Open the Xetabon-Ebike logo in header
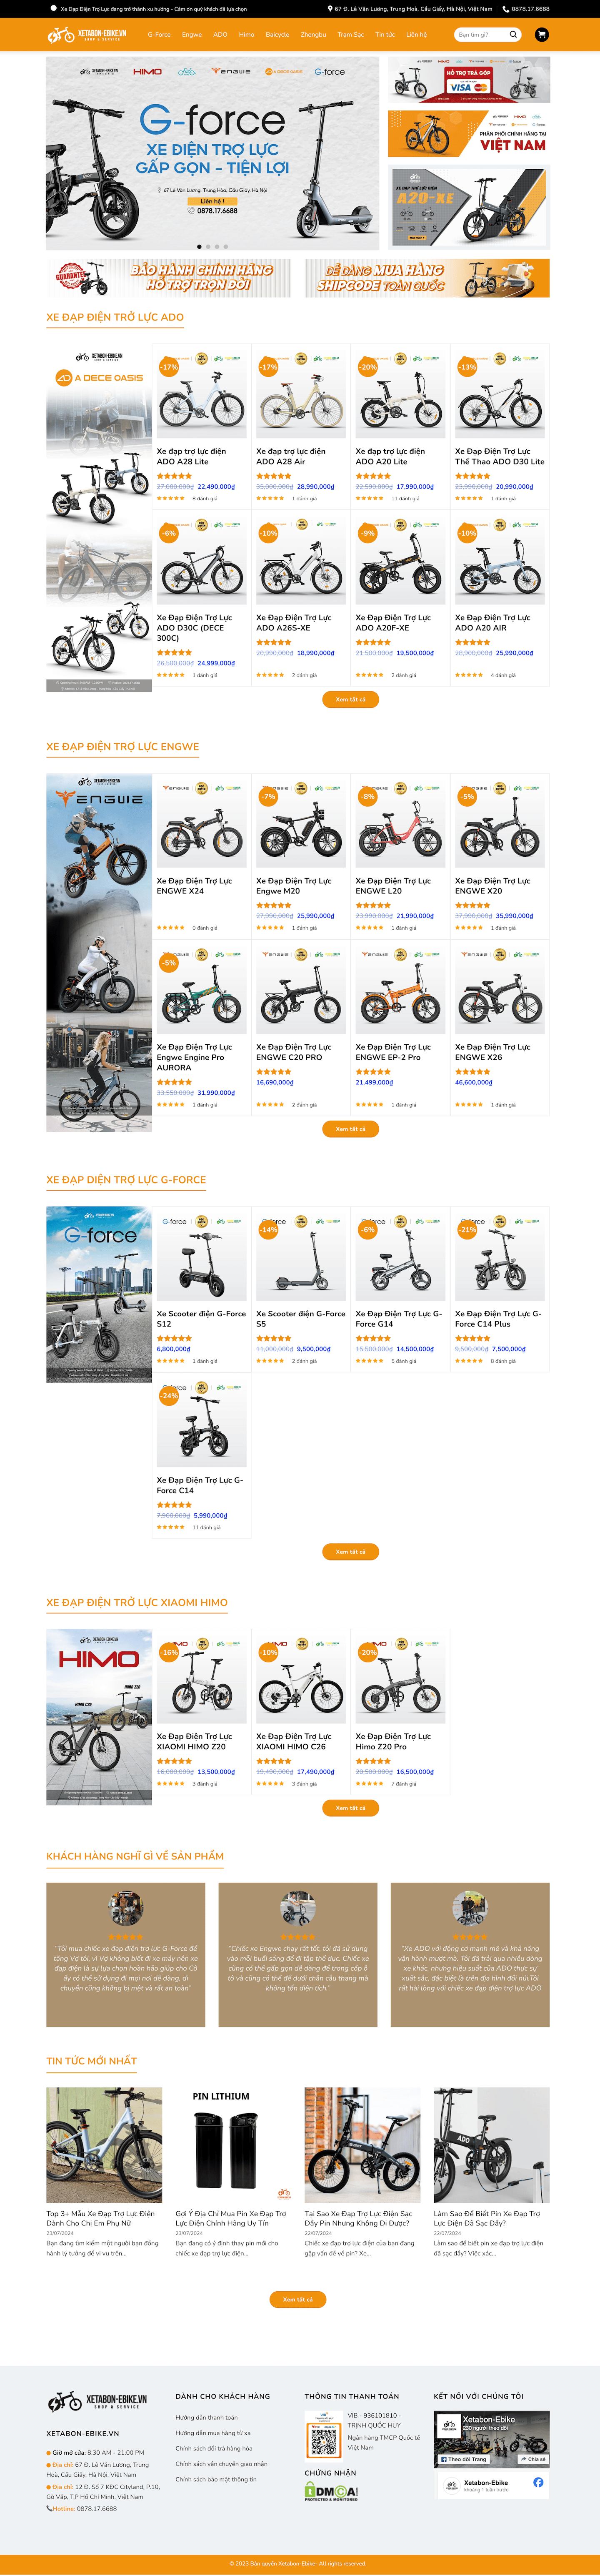Screen dimensions: 600x2576 tap(87, 35)
